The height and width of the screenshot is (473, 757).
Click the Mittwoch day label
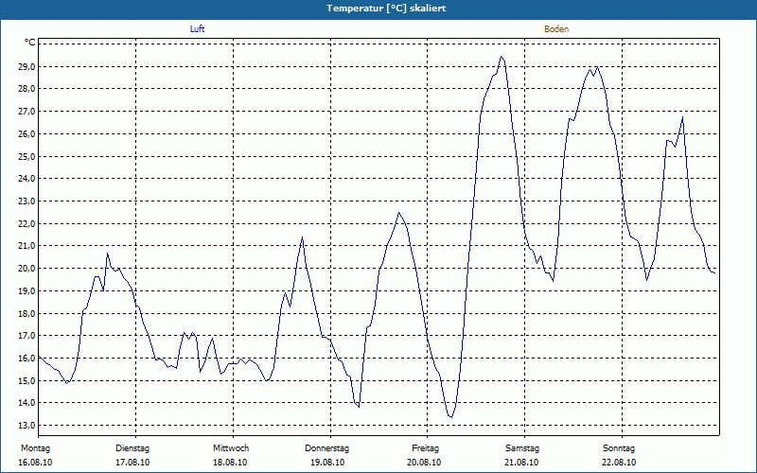[x=231, y=448]
